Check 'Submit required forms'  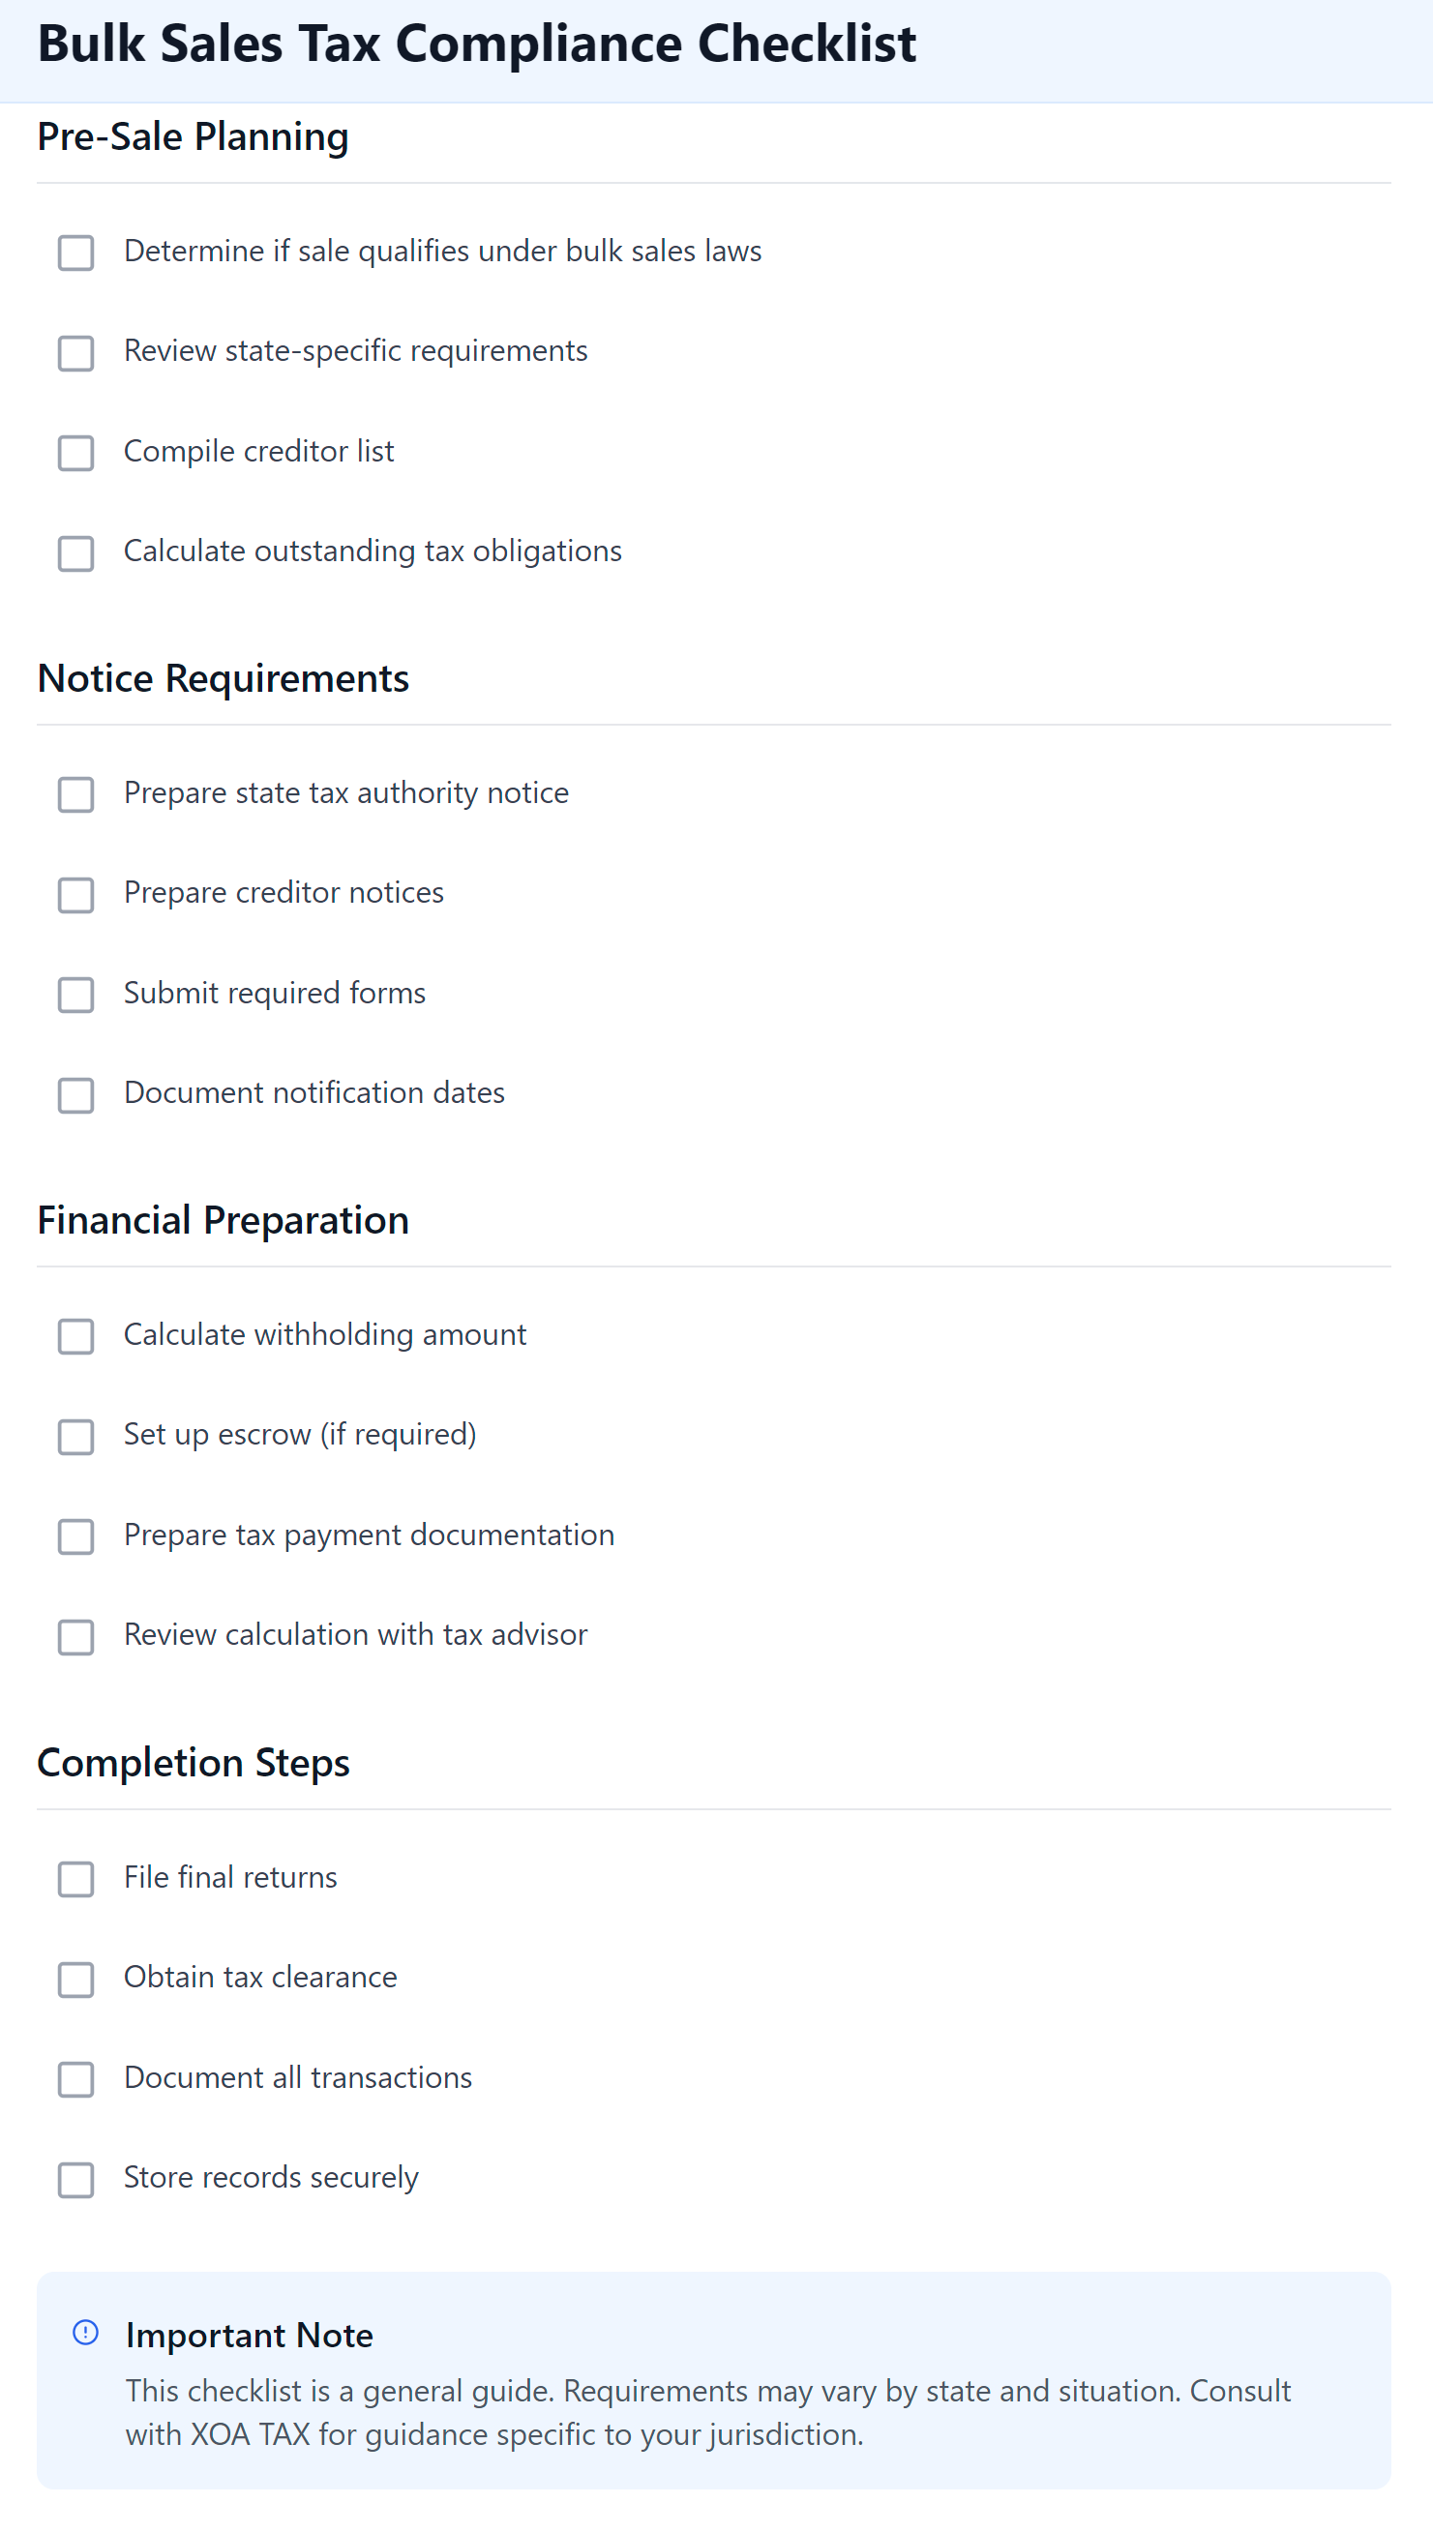75,995
